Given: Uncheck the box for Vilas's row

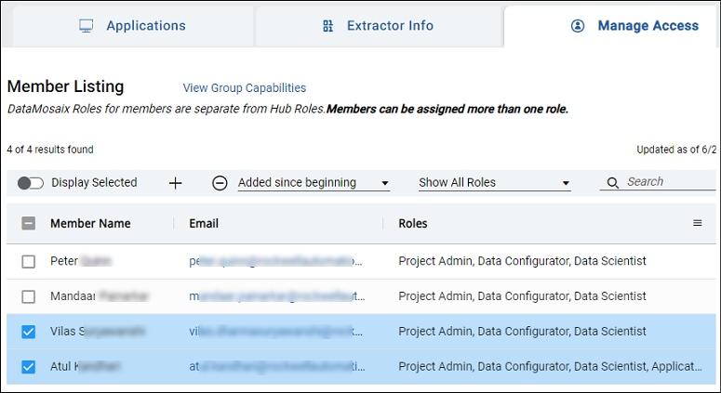Looking at the screenshot, I should [29, 332].
